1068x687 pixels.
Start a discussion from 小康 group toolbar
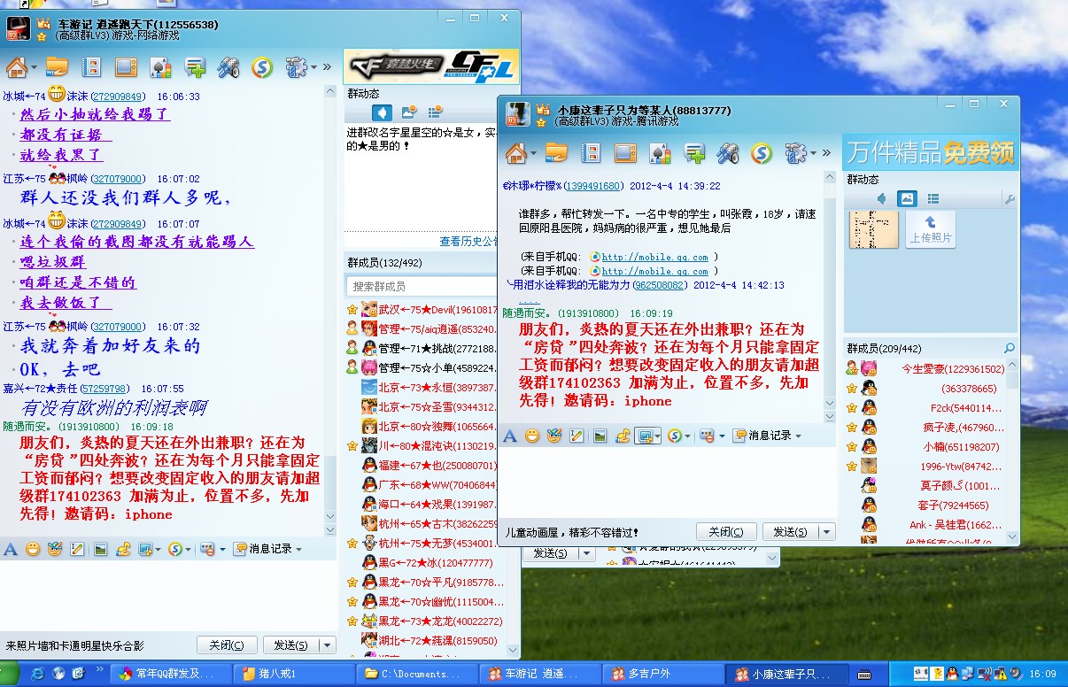[694, 153]
